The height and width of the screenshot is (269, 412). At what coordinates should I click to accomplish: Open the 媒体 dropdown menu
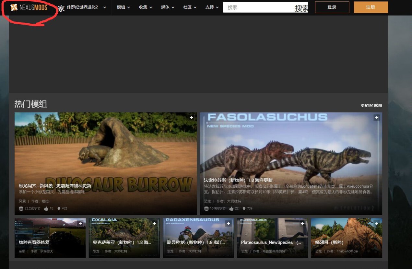tap(168, 7)
